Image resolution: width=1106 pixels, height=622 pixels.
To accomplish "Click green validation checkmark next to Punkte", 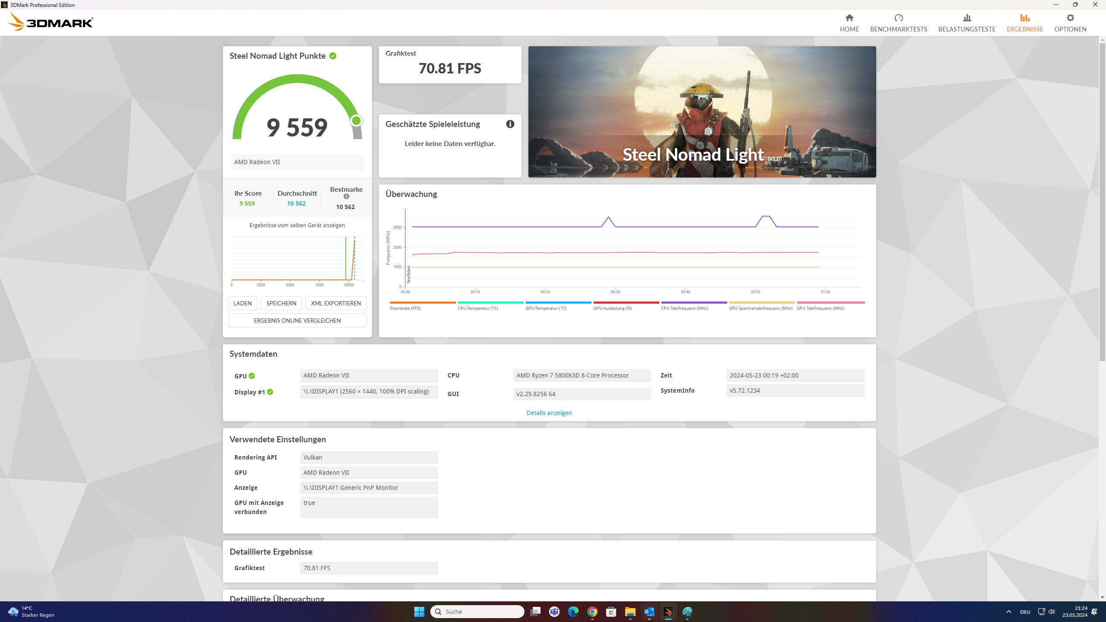I will (333, 56).
